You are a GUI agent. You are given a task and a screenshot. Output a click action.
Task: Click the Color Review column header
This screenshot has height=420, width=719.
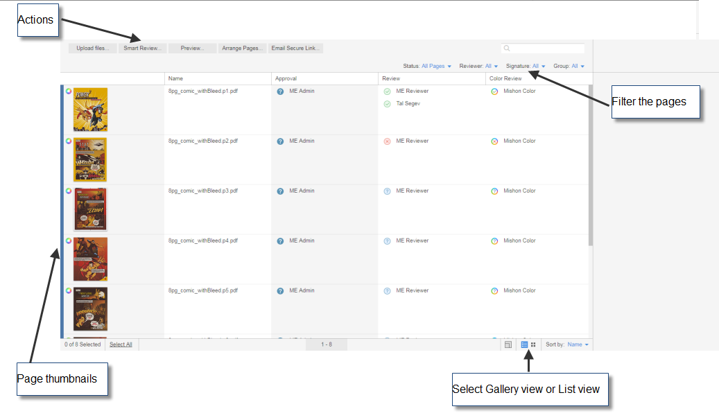[505, 78]
